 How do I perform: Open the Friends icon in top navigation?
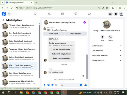(49, 14)
